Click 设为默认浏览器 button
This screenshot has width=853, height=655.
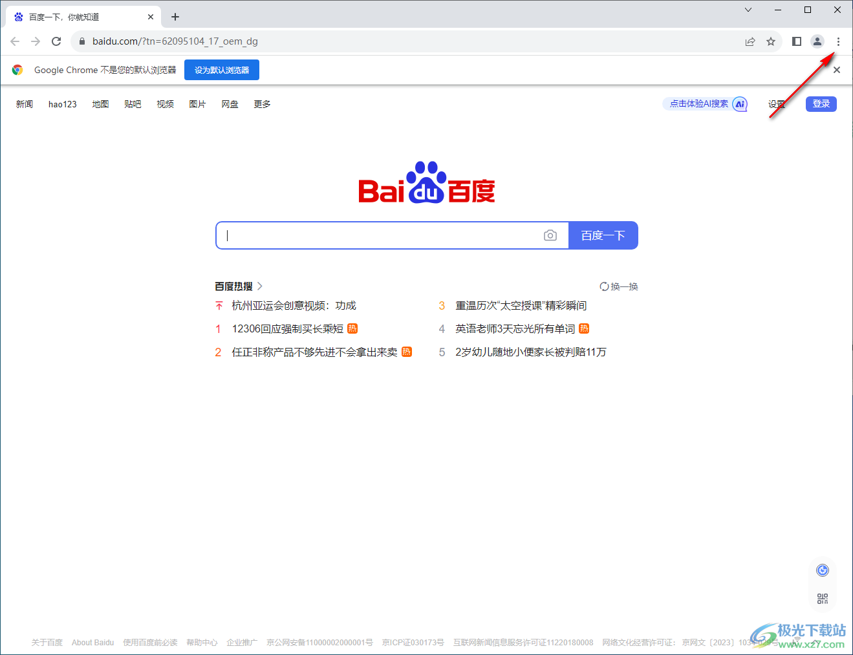click(x=222, y=70)
